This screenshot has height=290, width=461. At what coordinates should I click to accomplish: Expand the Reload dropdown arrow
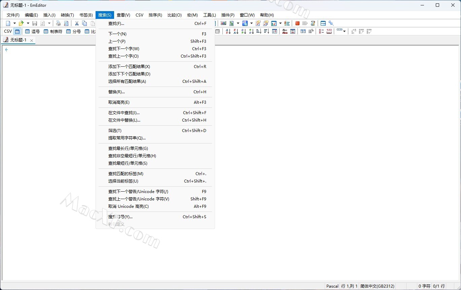point(49,23)
